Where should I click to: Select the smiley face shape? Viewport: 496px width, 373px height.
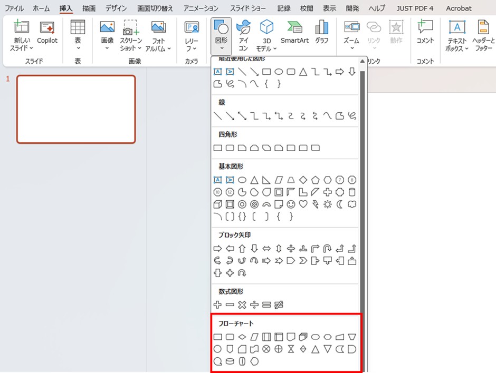tap(291, 204)
